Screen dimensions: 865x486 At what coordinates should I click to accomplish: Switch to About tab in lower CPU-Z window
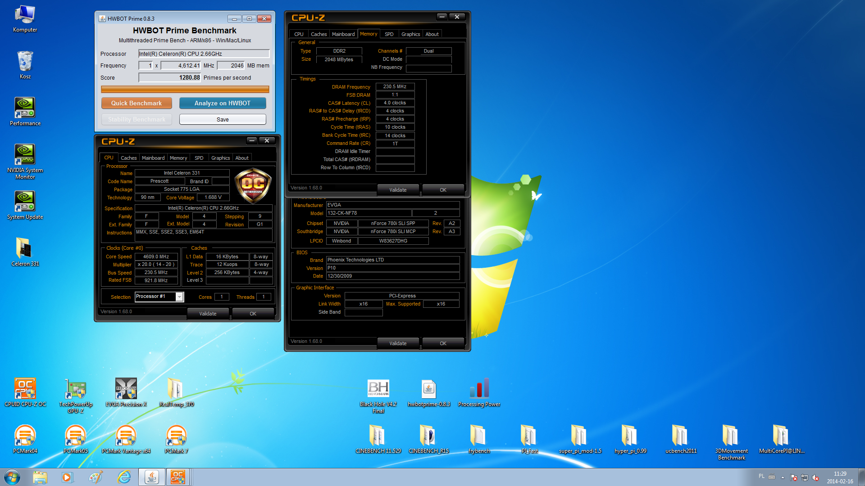(242, 158)
